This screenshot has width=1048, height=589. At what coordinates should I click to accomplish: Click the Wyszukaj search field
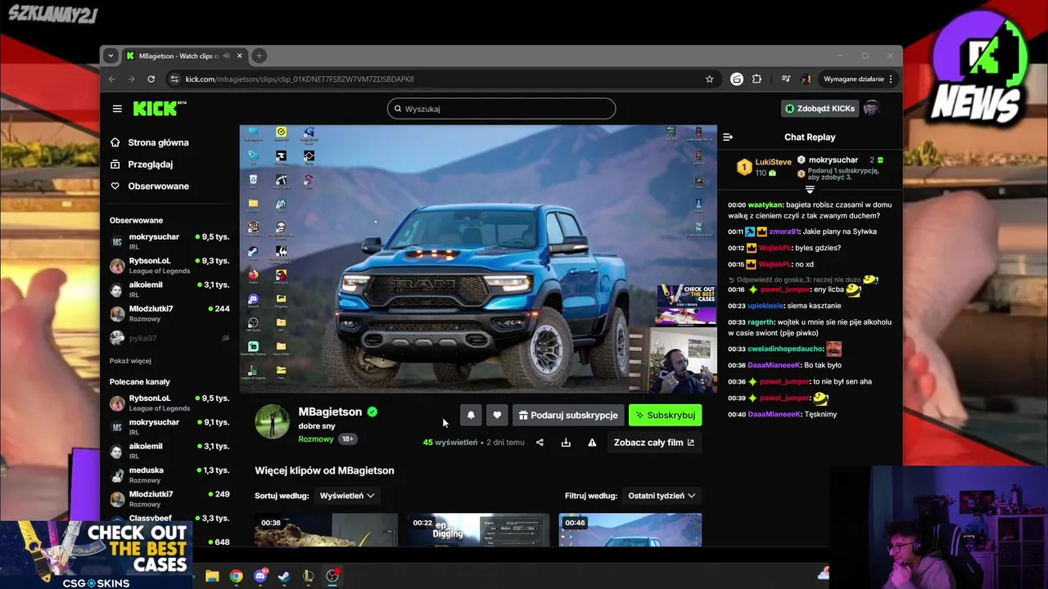[x=501, y=109]
